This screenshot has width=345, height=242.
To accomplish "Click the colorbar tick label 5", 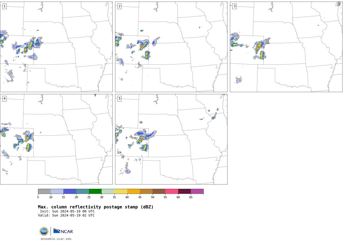I will tap(38, 197).
